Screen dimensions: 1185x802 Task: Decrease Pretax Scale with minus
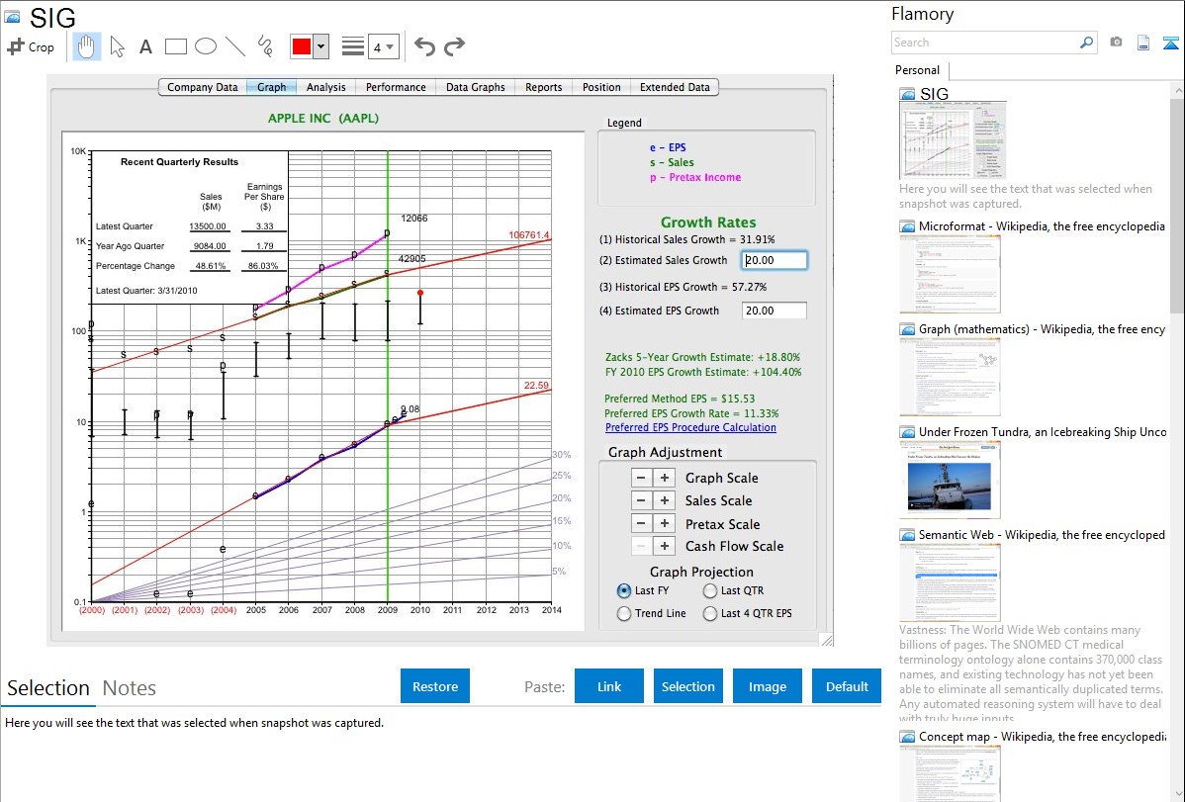coord(641,524)
